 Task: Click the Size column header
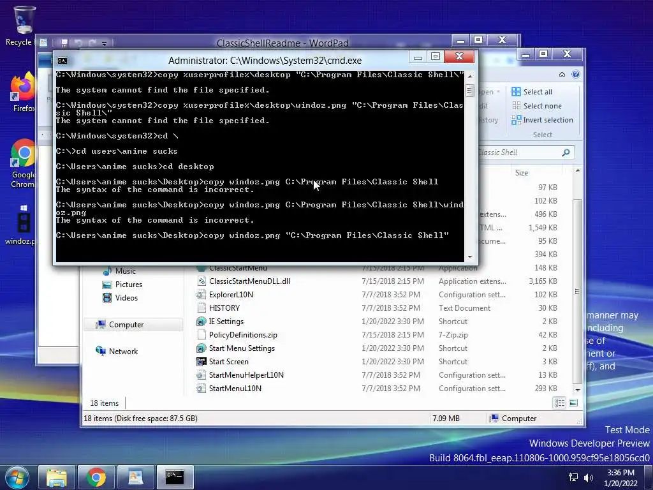522,172
